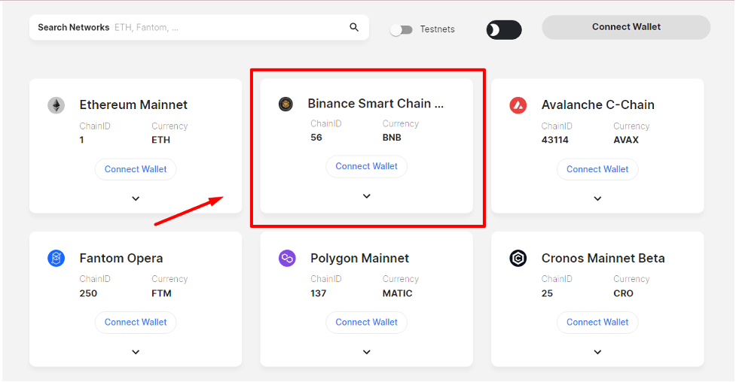
Task: Click the Binance Smart Chain logo icon
Action: (x=286, y=104)
